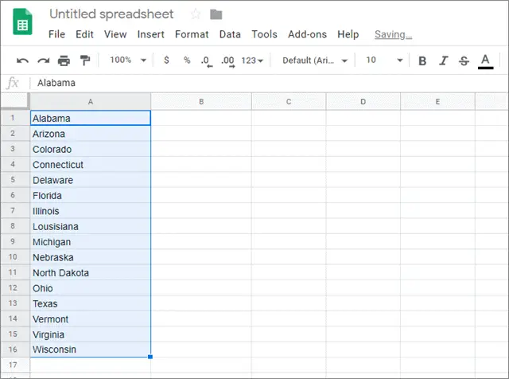Image resolution: width=509 pixels, height=379 pixels.
Task: Select column A header
Action: tap(91, 101)
